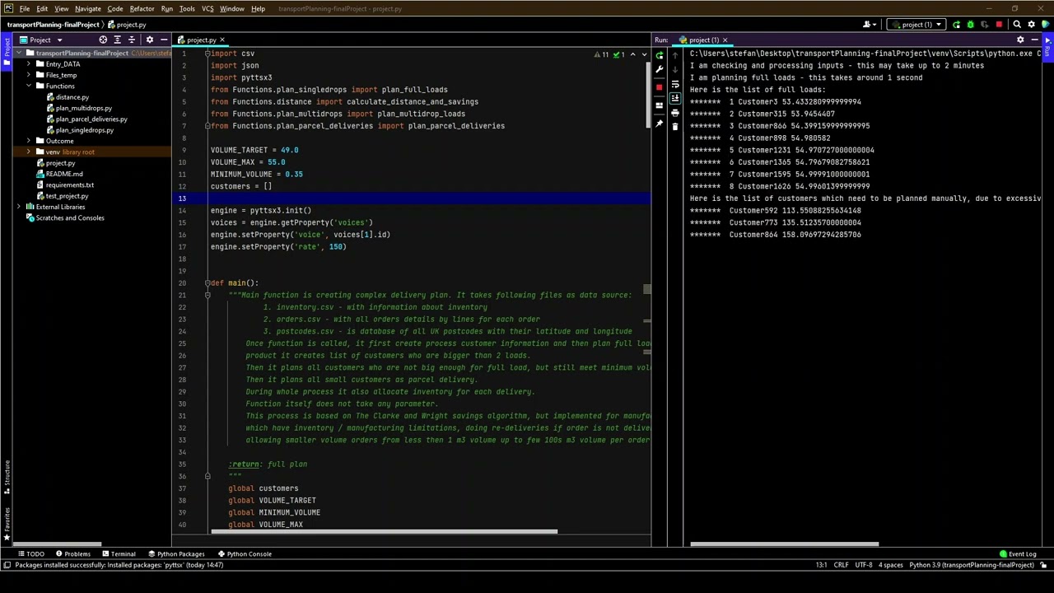
Task: Clear console output with trash icon
Action: point(675,127)
